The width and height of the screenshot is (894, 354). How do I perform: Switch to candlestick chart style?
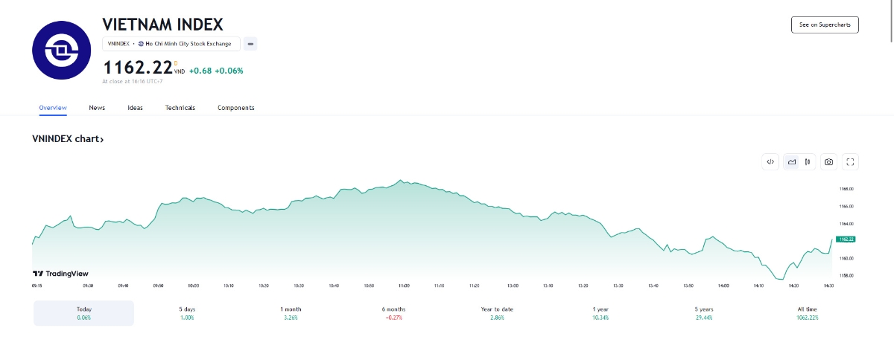click(x=807, y=161)
